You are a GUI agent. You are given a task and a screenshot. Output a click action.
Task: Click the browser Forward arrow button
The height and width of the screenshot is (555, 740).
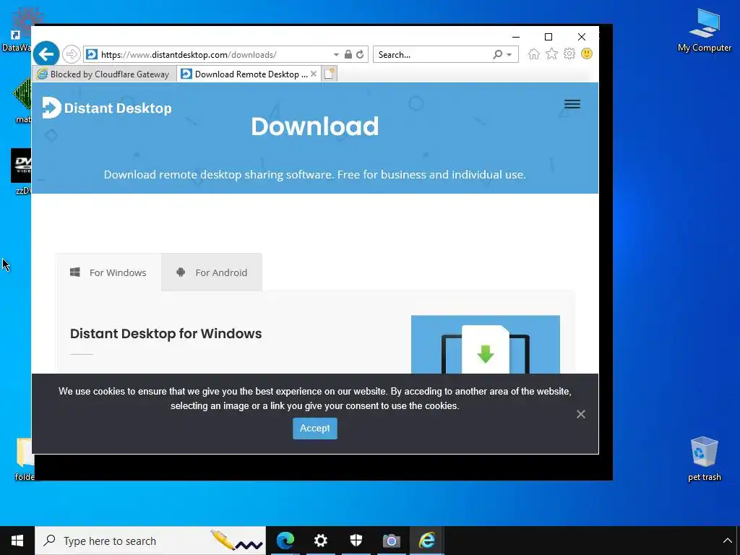[72, 54]
